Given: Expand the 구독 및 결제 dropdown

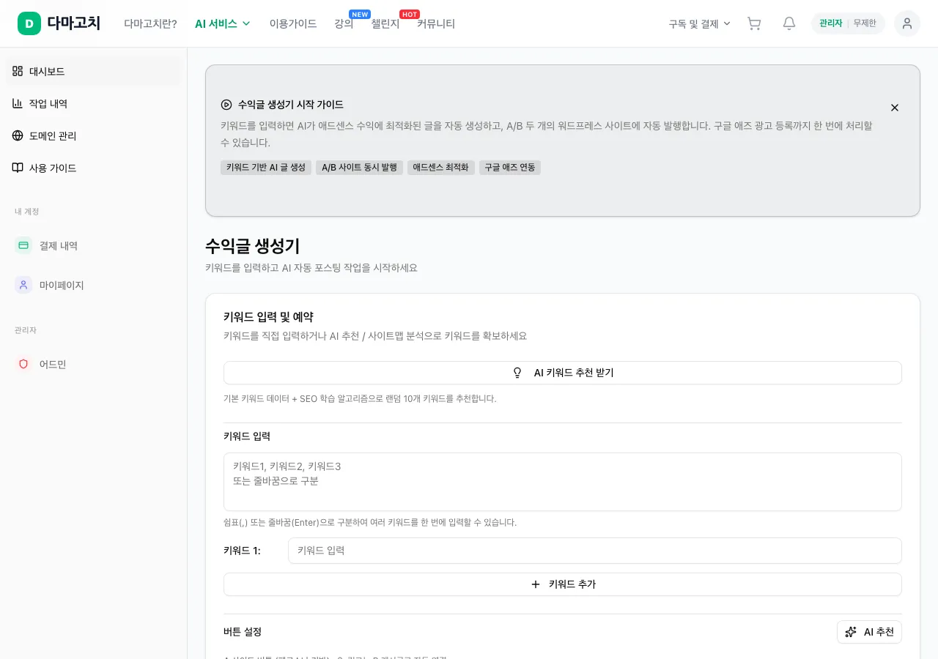Looking at the screenshot, I should coord(700,23).
